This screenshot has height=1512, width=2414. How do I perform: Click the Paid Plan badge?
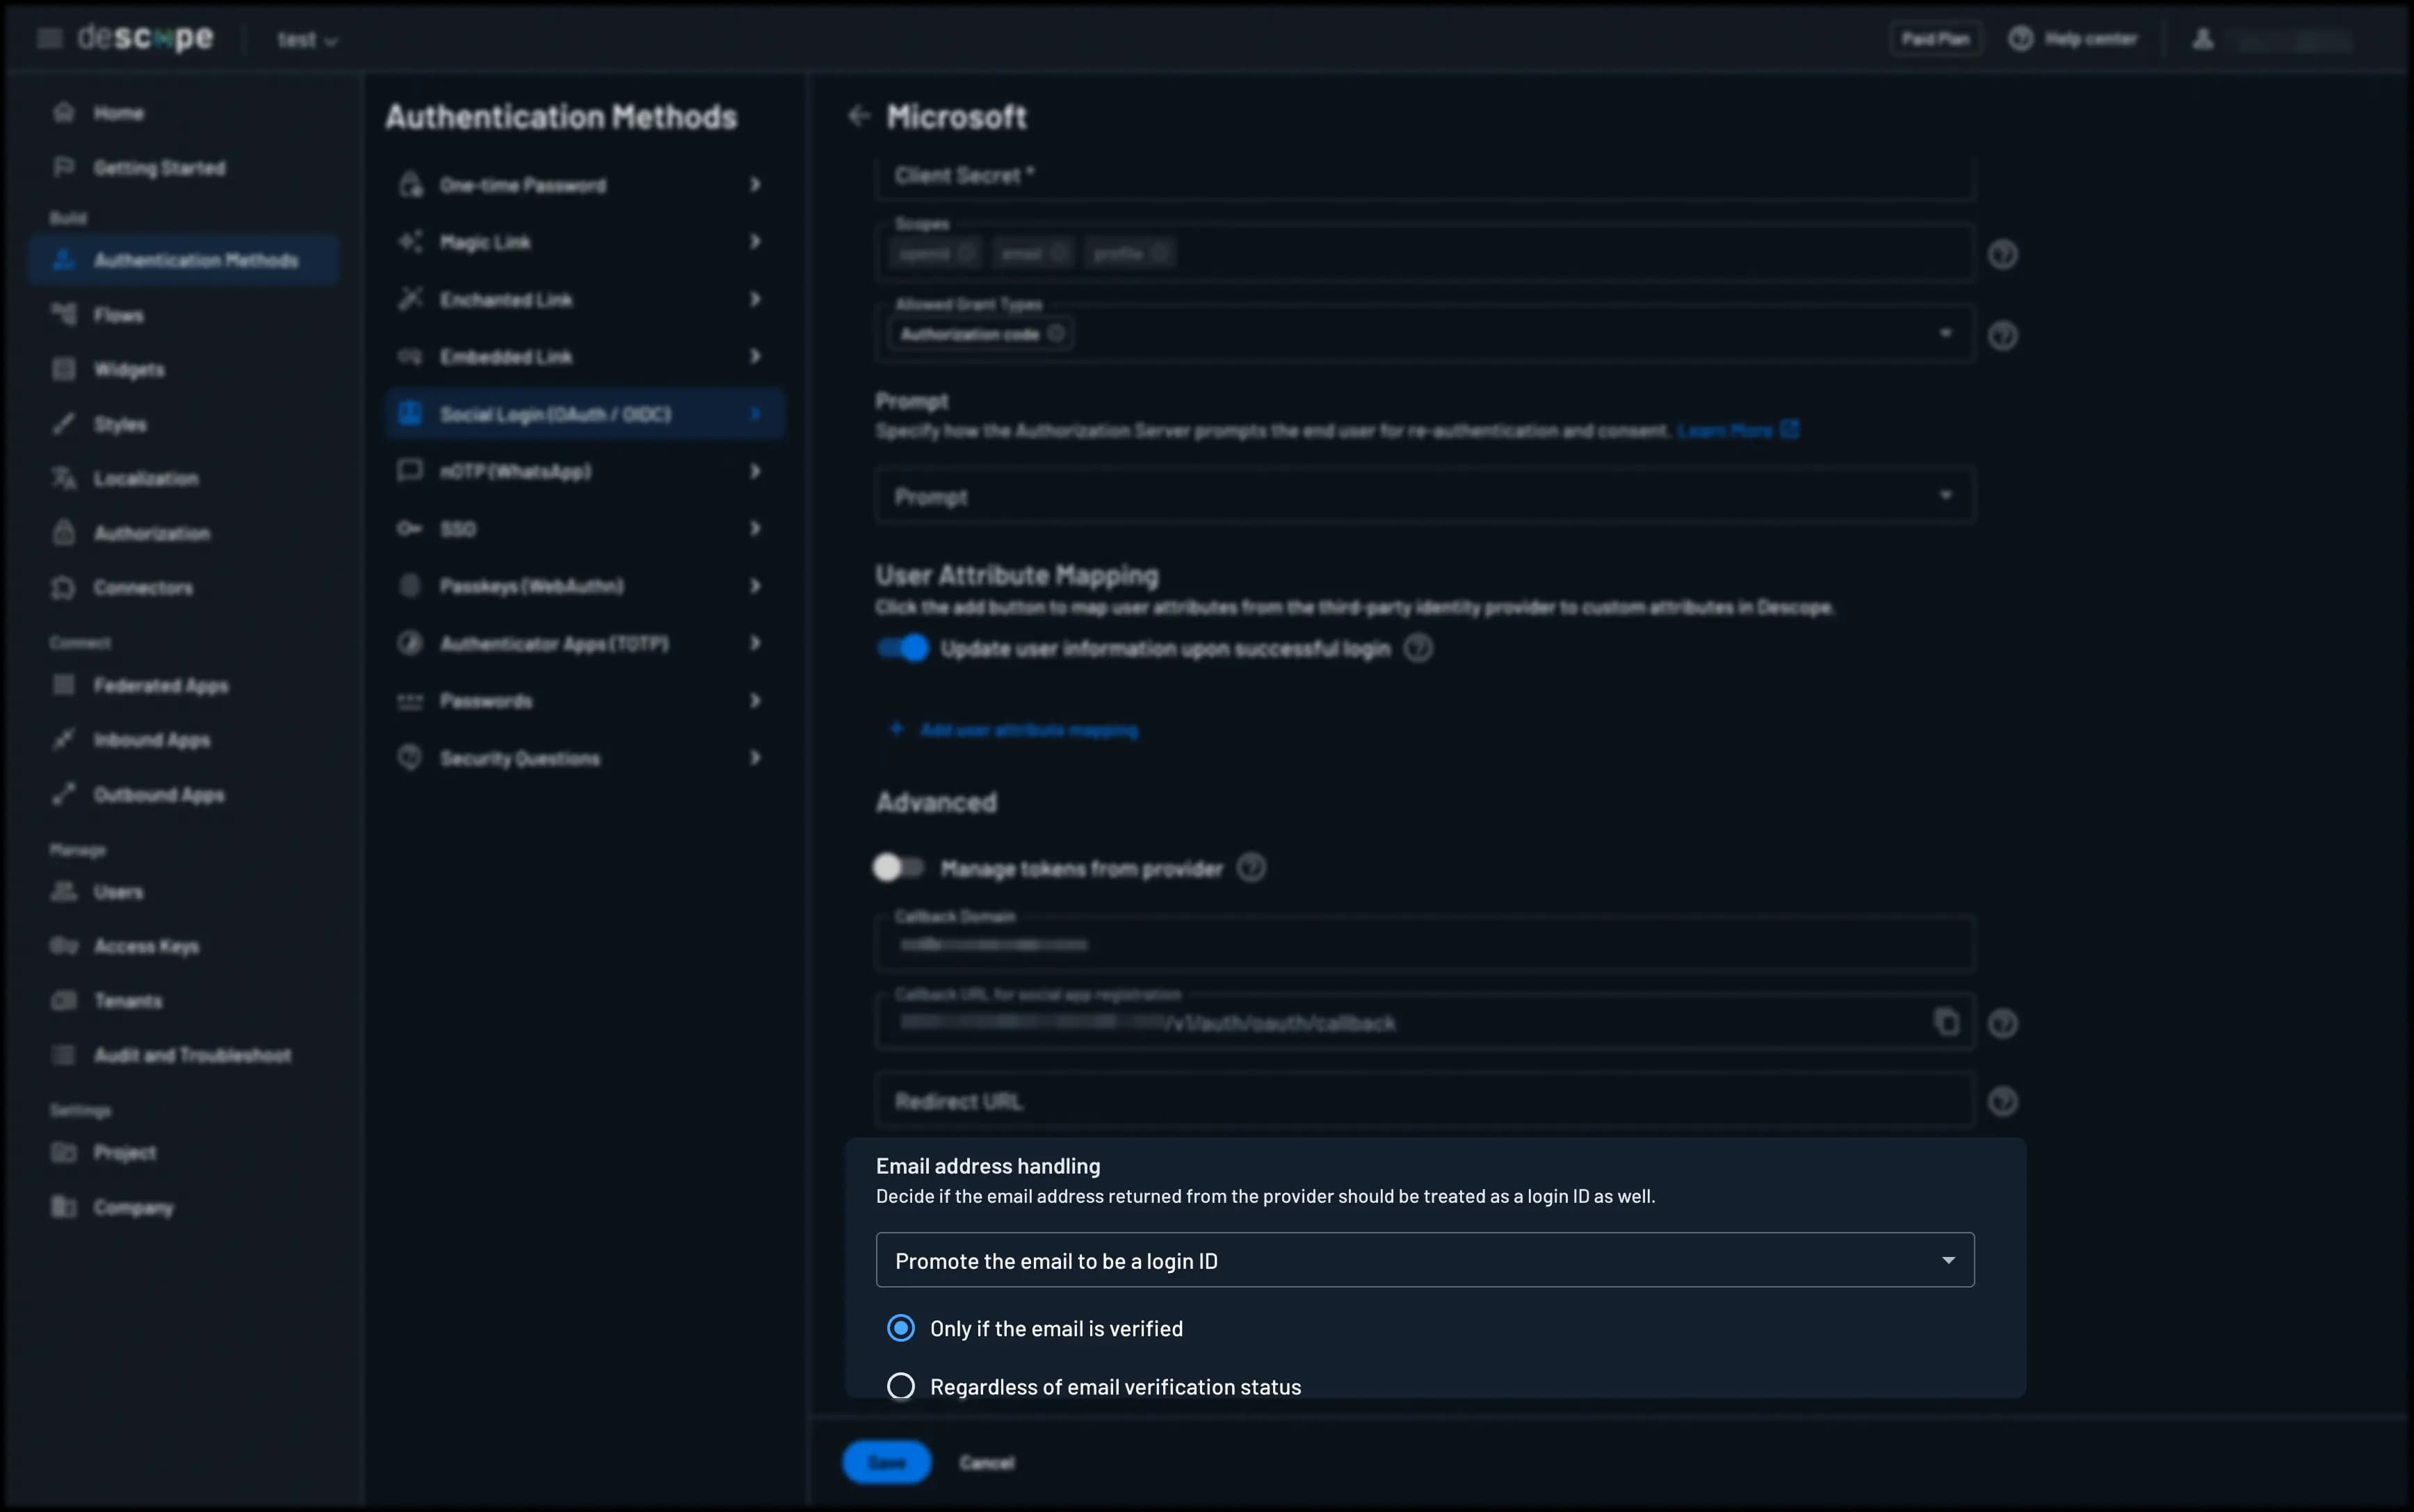(x=1935, y=39)
